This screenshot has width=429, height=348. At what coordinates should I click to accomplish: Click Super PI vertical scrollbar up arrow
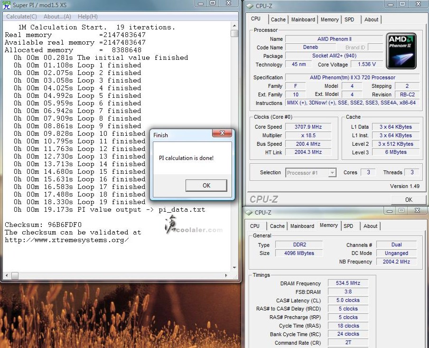point(234,26)
